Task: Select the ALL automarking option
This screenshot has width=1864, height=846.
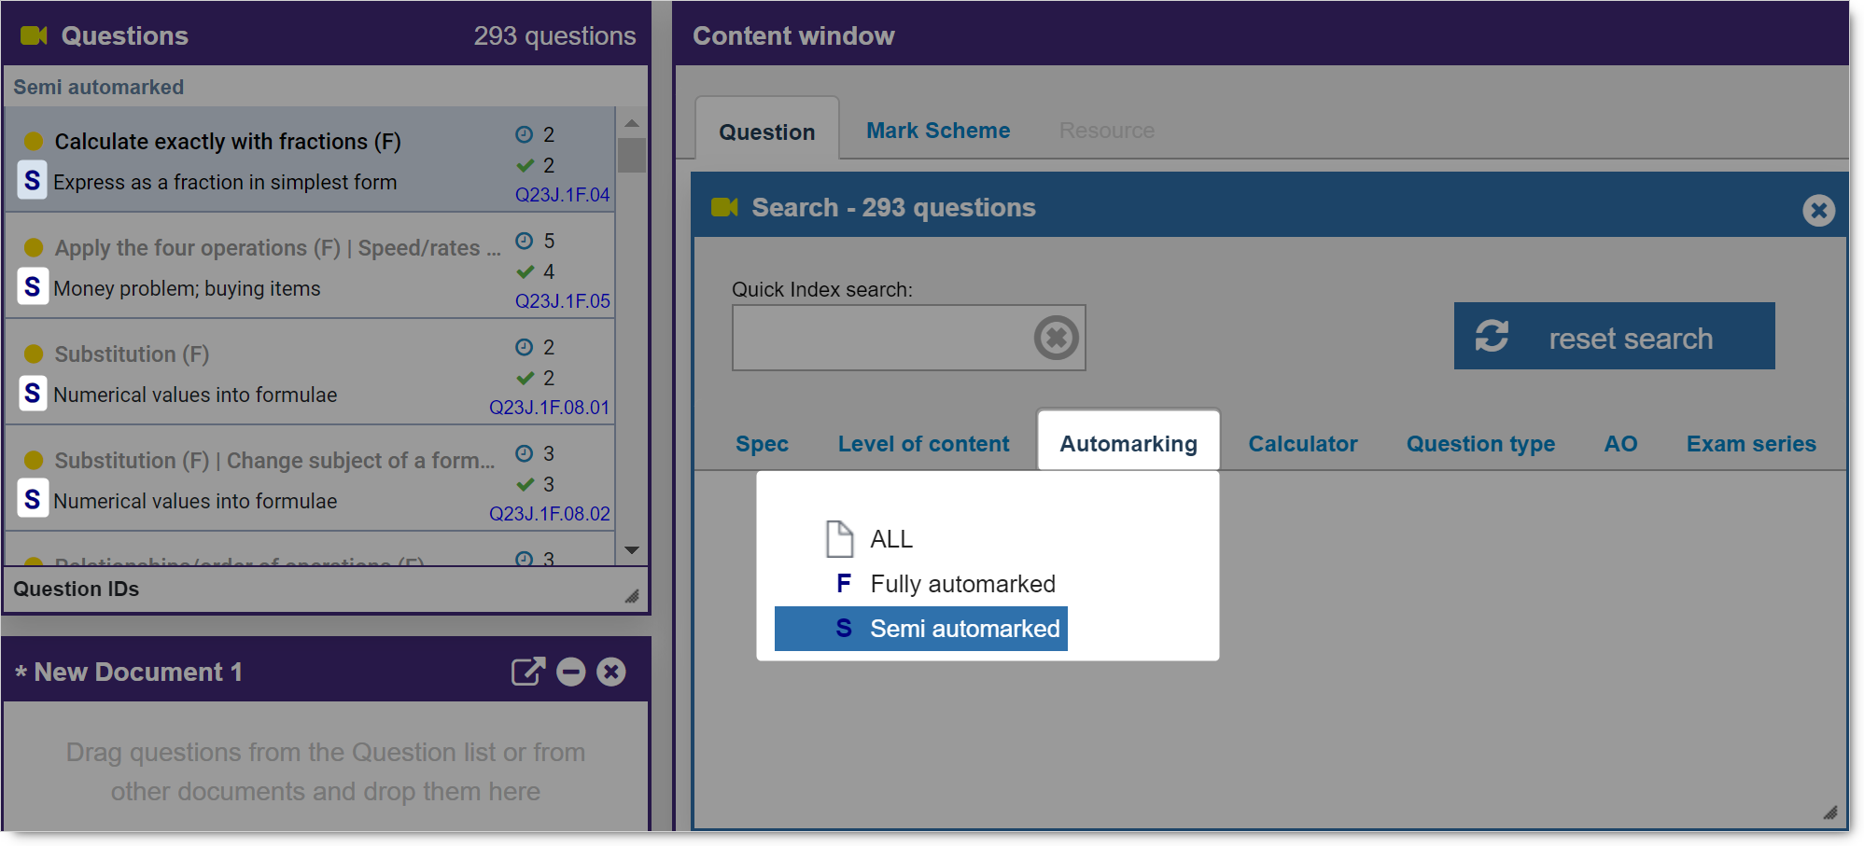Action: pyautogui.click(x=890, y=539)
